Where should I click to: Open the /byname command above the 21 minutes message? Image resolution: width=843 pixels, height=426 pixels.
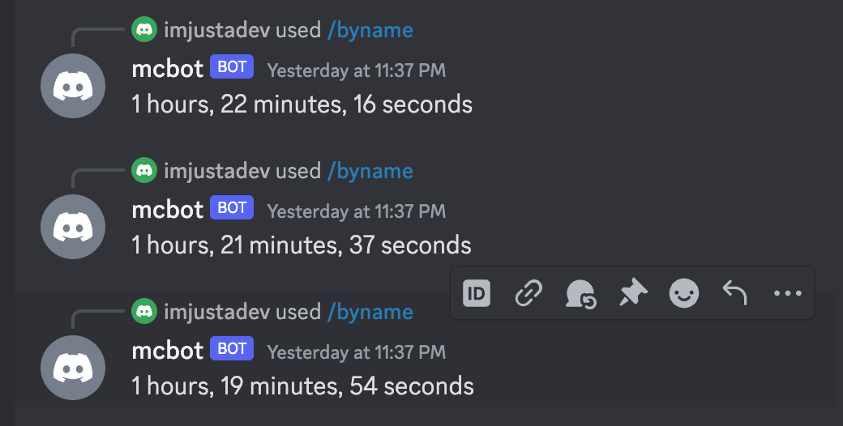370,172
